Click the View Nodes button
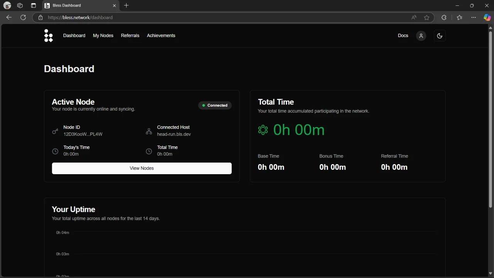Image resolution: width=494 pixels, height=278 pixels. tap(142, 168)
